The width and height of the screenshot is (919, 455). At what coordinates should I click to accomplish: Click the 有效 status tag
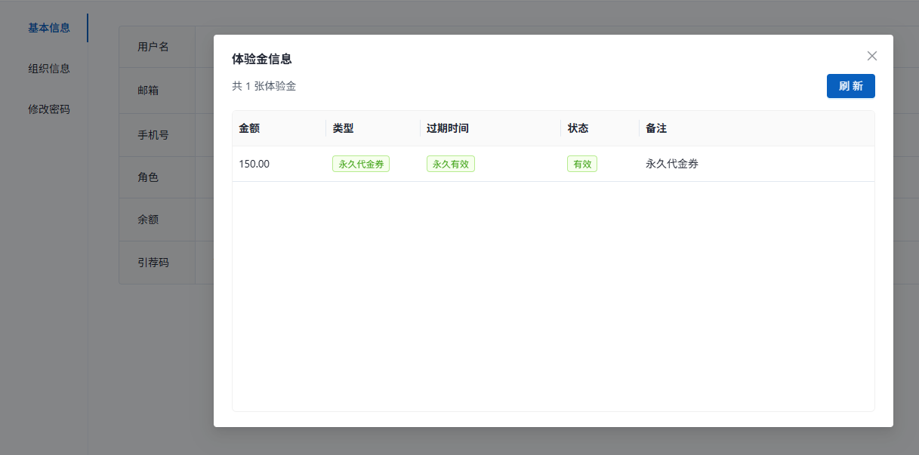(582, 164)
